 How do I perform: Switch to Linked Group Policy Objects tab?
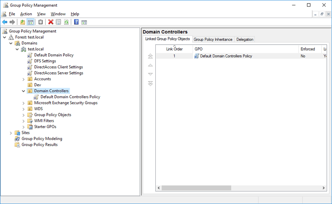pyautogui.click(x=167, y=39)
